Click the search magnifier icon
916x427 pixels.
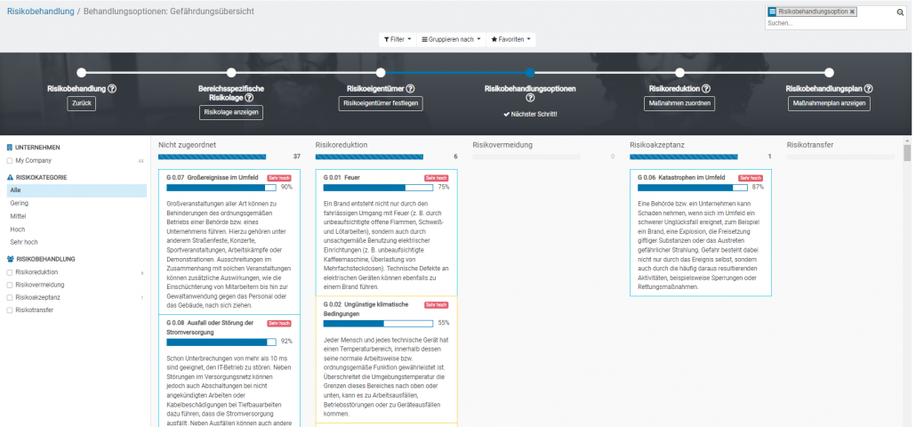click(x=899, y=12)
